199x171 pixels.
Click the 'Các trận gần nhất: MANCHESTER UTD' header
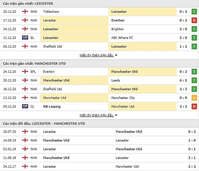click(34, 63)
